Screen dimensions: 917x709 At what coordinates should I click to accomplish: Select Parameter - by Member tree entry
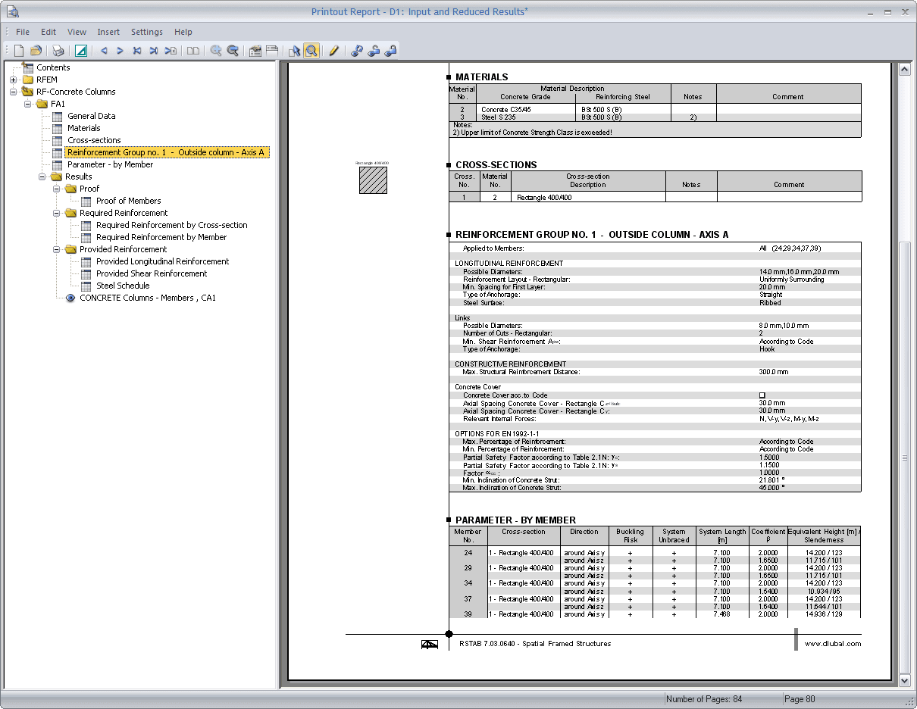tap(110, 164)
